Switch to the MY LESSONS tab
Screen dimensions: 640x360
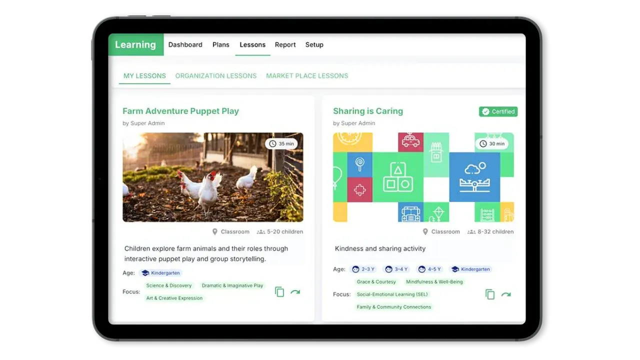coord(144,76)
